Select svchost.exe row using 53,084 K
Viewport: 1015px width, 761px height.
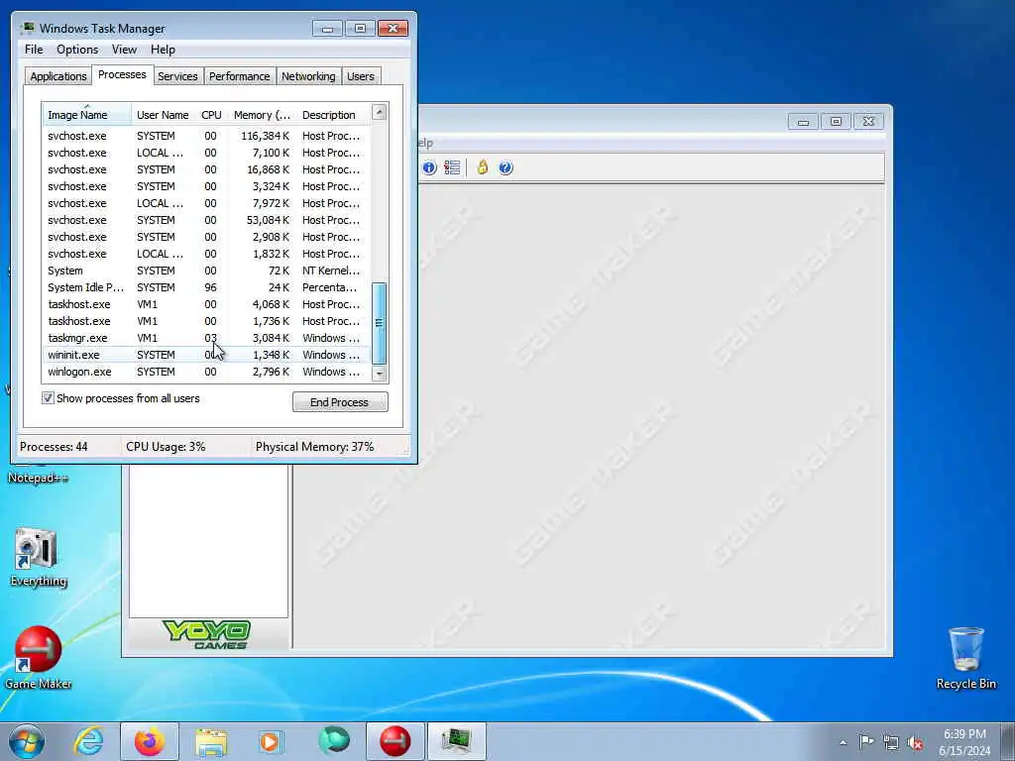point(206,220)
